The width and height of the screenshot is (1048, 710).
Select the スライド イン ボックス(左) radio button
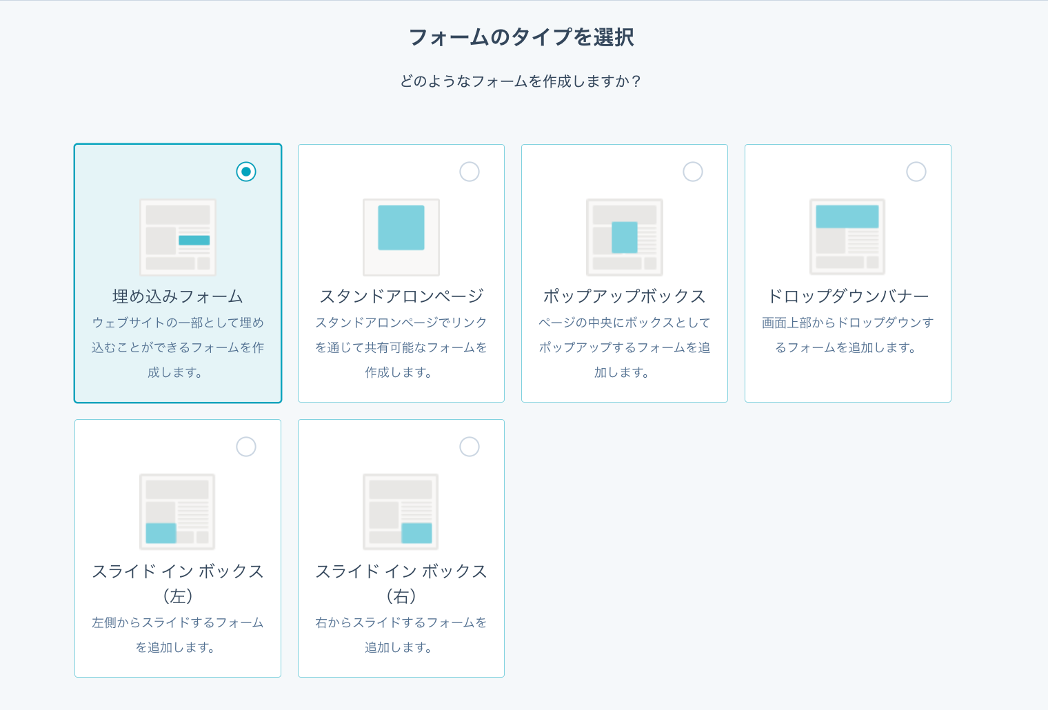point(246,447)
